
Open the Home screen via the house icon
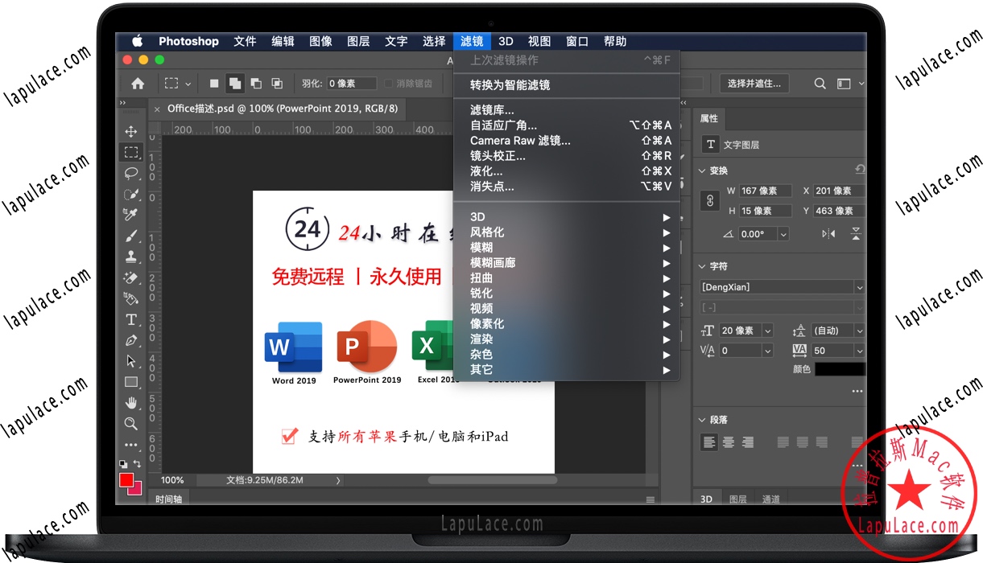point(137,83)
